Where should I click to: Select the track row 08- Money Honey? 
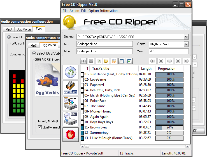132,111
